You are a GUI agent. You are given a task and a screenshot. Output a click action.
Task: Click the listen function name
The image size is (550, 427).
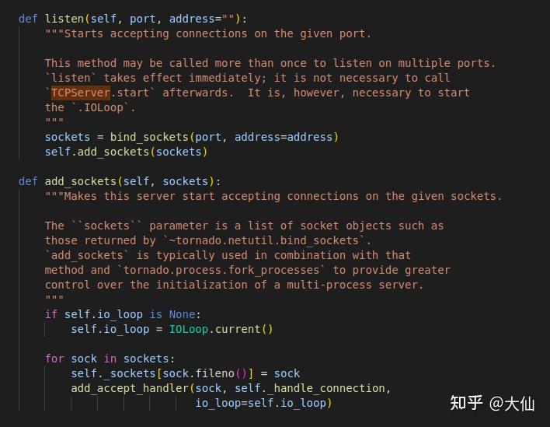64,19
